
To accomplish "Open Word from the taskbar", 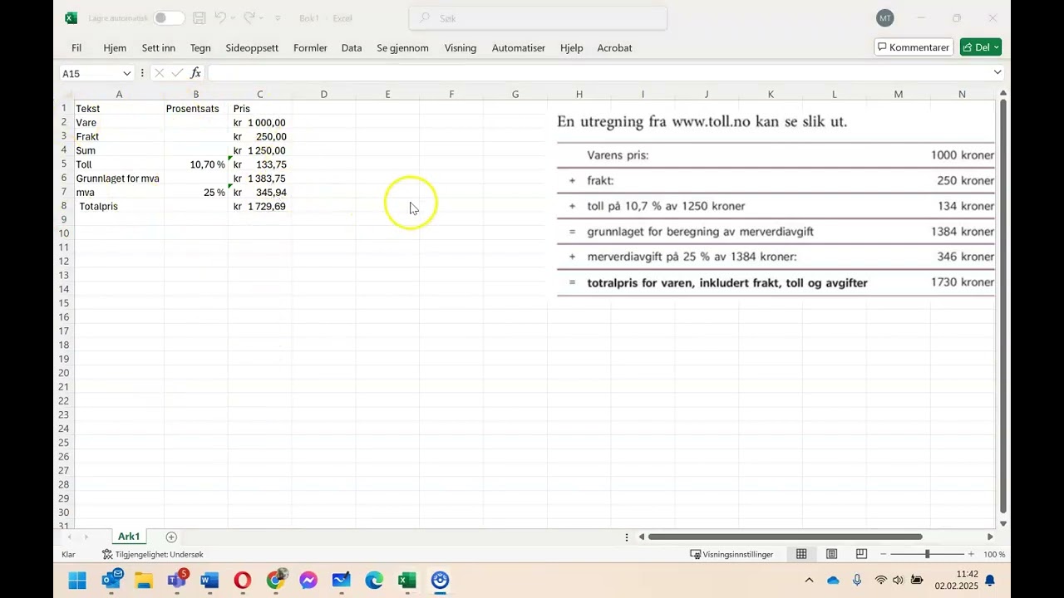I will tap(209, 580).
